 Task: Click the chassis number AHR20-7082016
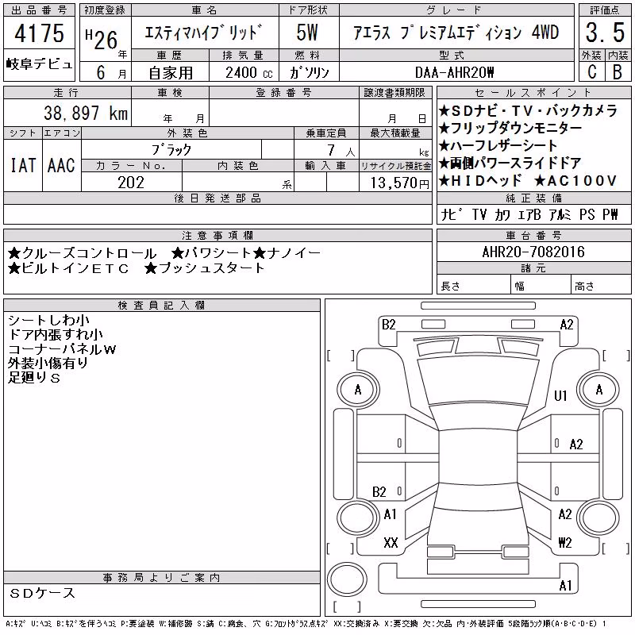pos(533,252)
